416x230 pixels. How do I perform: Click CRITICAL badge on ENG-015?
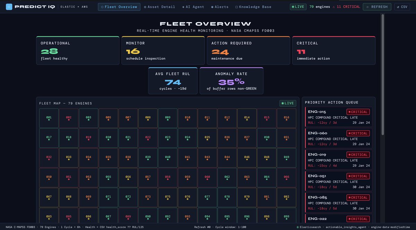[358, 112]
